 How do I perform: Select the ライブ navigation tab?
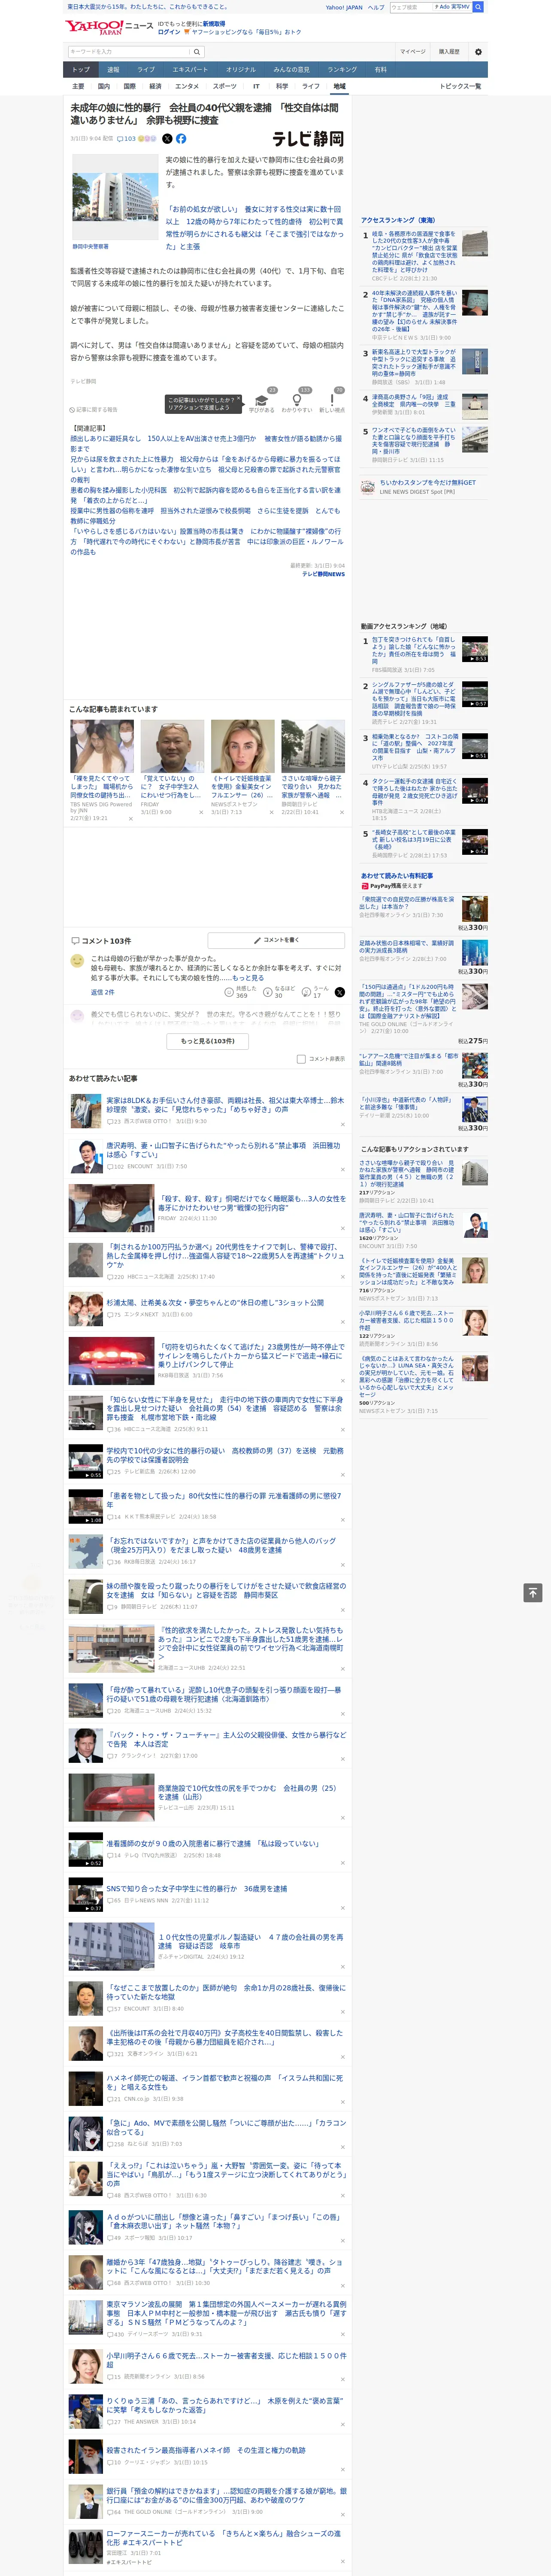[146, 70]
